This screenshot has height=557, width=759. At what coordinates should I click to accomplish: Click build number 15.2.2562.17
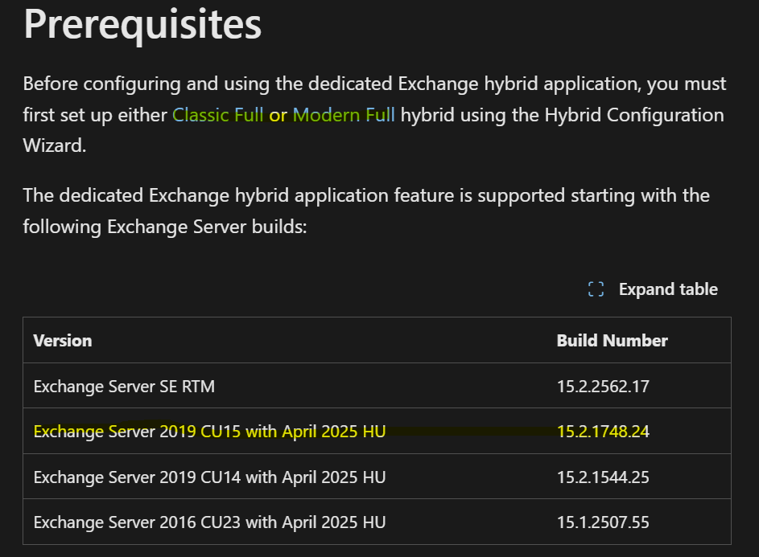(603, 387)
